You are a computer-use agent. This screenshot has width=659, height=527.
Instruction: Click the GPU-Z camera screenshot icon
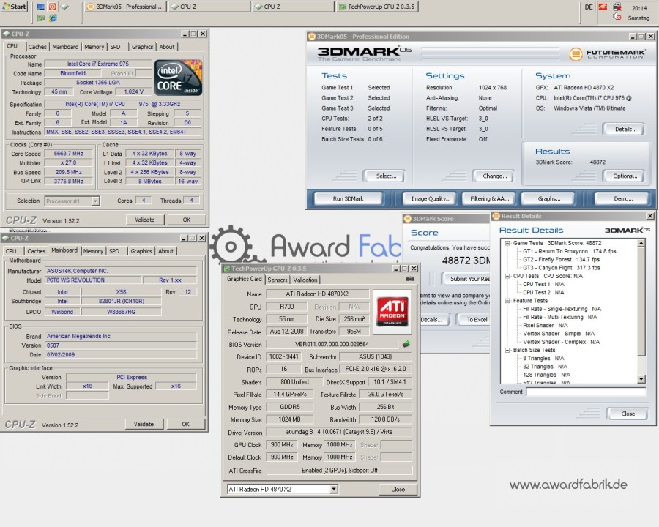[x=410, y=279]
